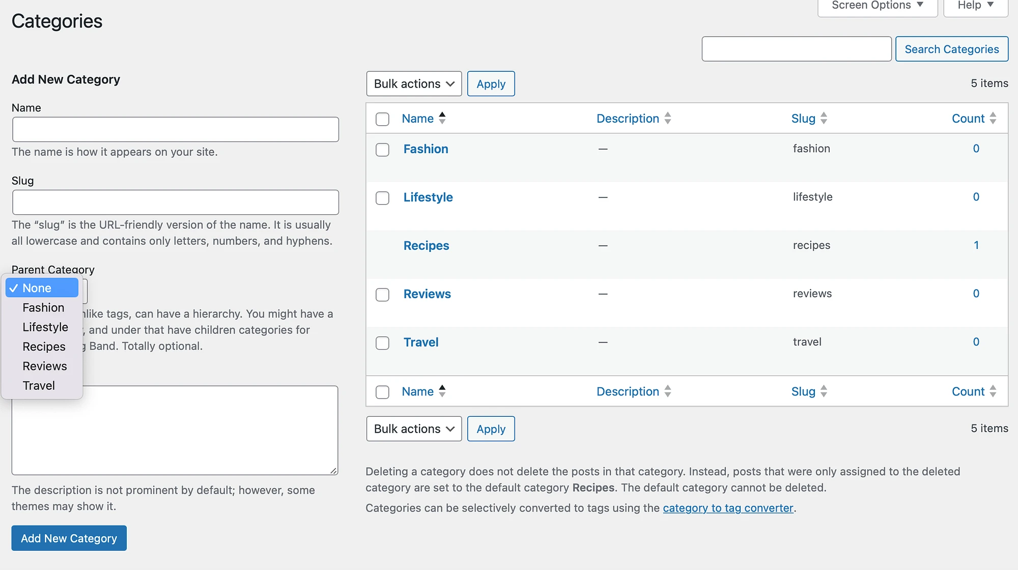Expand the Bulk actions dropdown at top
Screen dimensions: 1018x570
[413, 83]
